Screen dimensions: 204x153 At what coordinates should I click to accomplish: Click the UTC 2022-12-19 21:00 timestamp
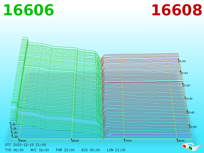tap(25, 145)
